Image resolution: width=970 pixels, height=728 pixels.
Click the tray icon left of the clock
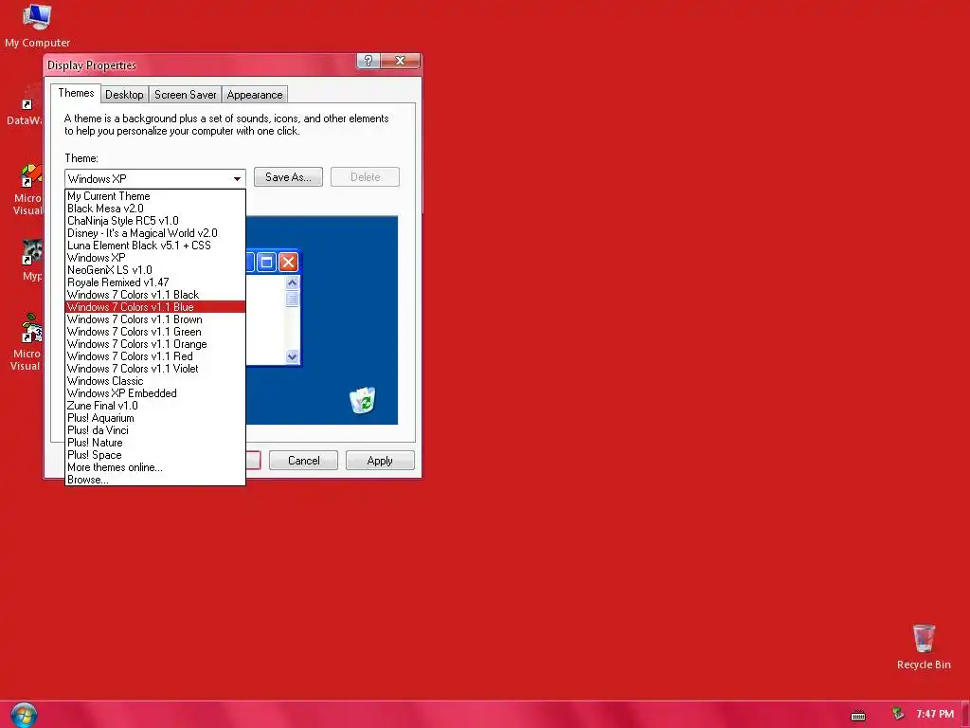[x=898, y=714]
